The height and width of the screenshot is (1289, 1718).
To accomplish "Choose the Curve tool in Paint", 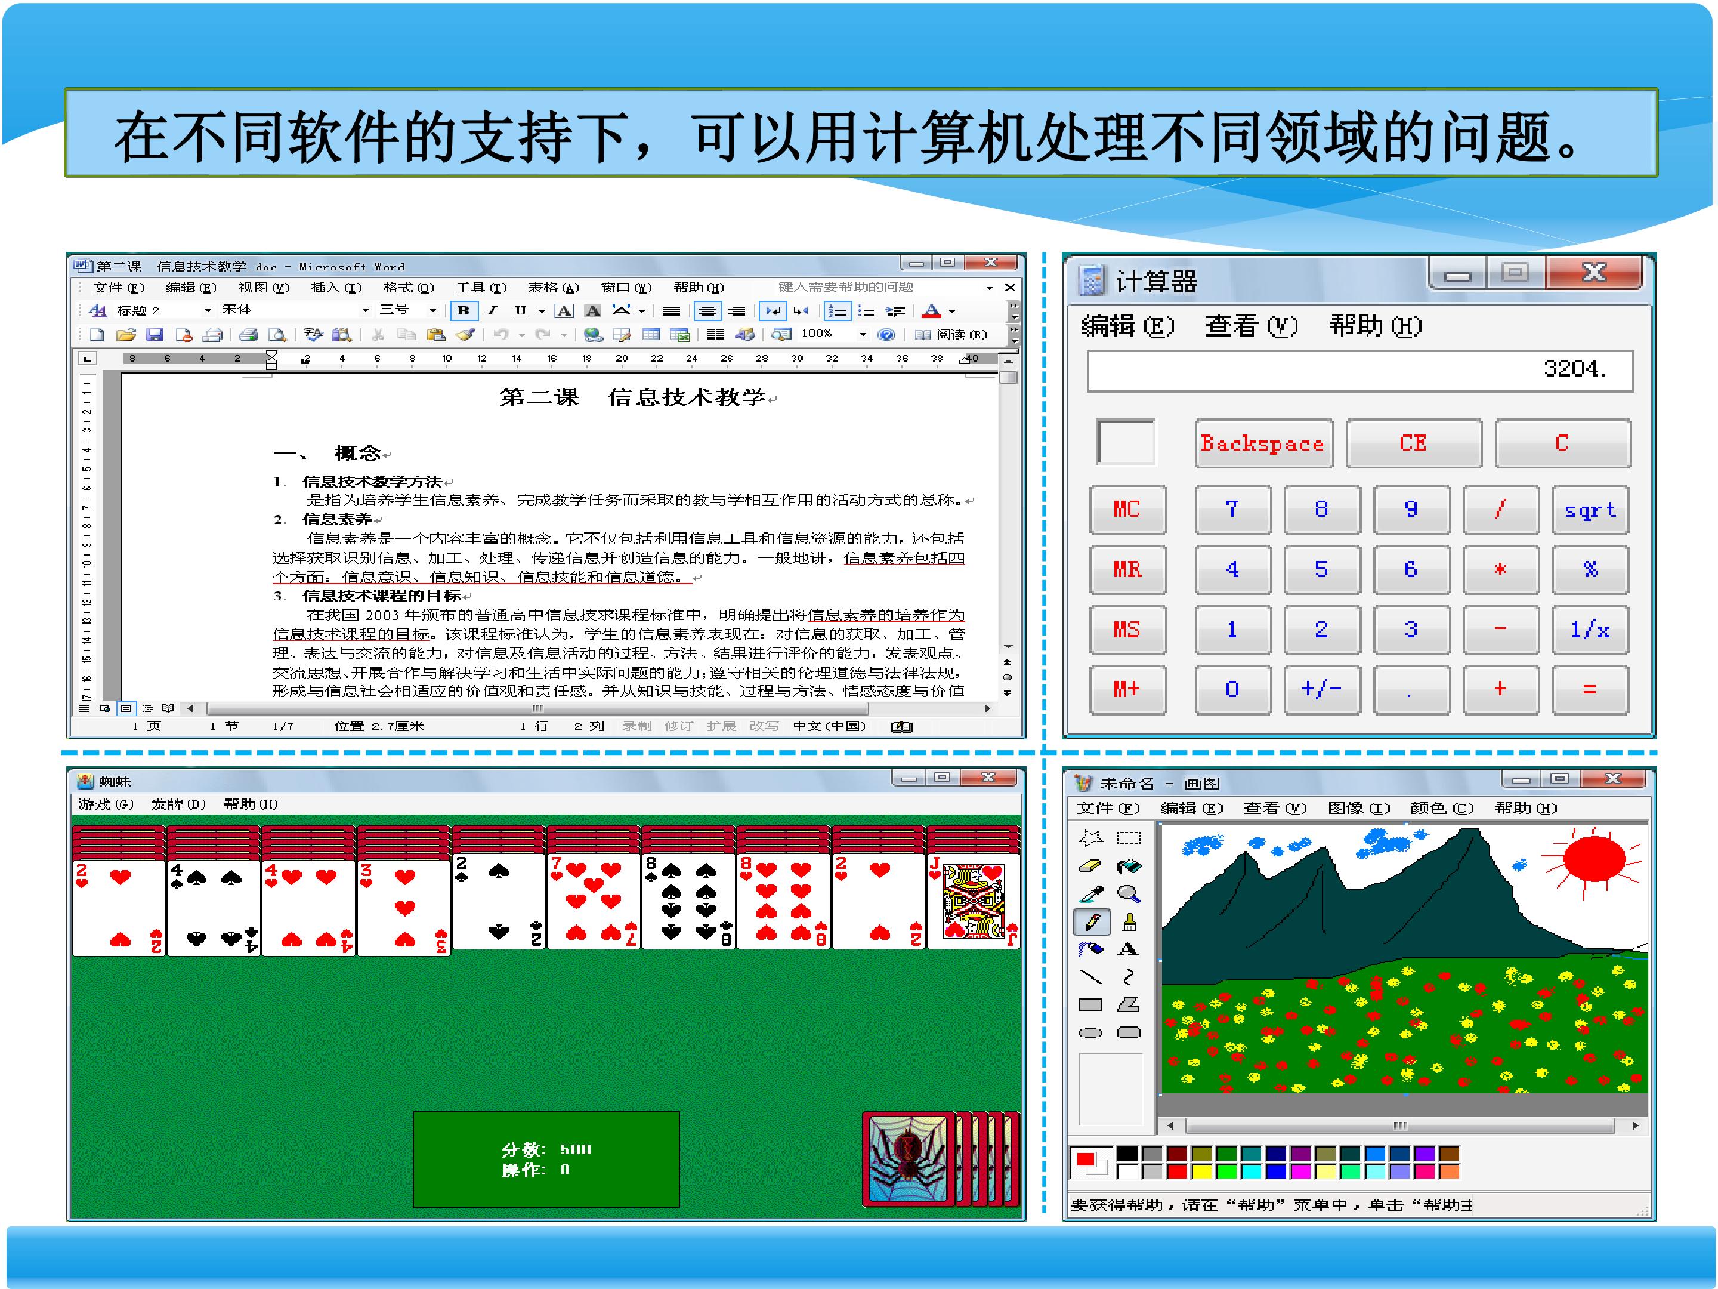I will point(1129,977).
